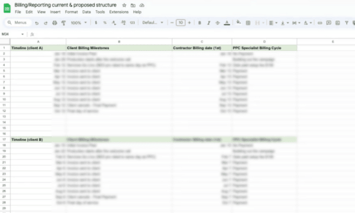Select column B header
Viewport: 355px width, 213px height.
(119, 41)
